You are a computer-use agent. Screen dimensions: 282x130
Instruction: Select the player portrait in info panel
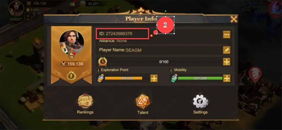(71, 42)
